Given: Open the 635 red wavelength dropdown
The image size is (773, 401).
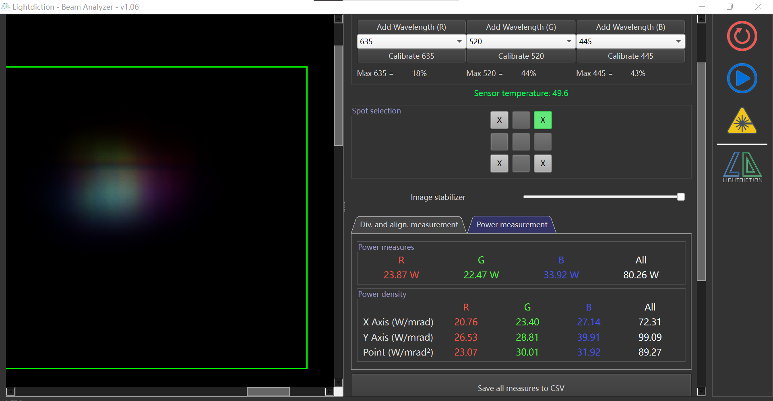Looking at the screenshot, I should point(459,41).
